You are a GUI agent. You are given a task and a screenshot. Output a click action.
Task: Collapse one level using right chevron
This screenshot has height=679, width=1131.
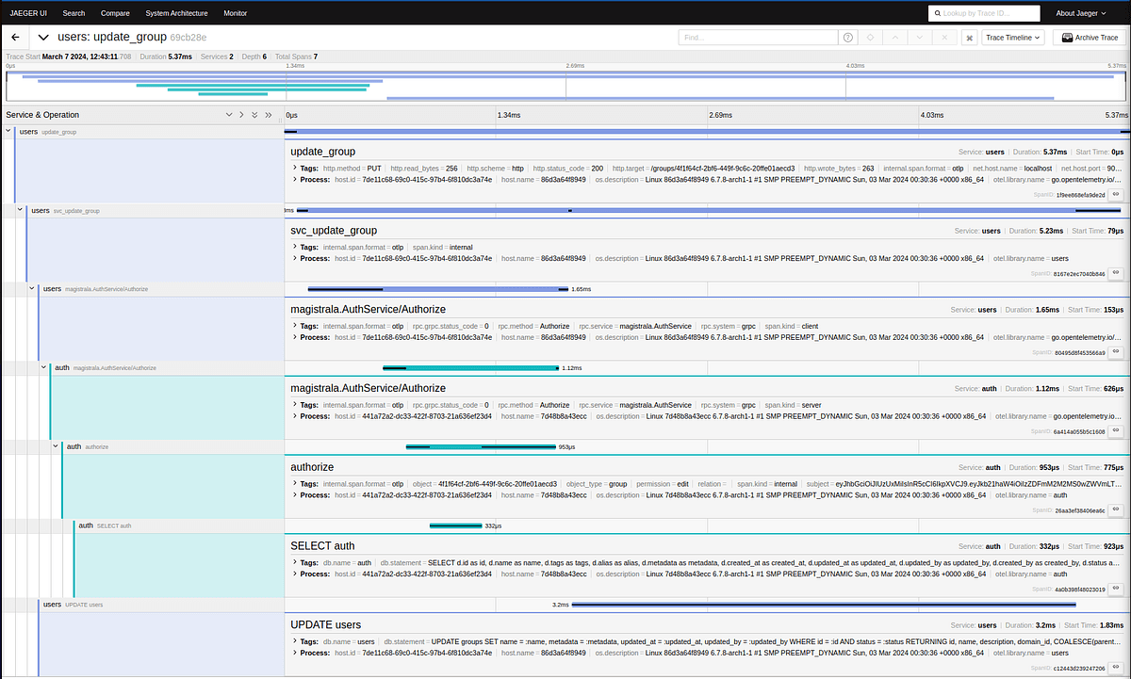tap(241, 115)
